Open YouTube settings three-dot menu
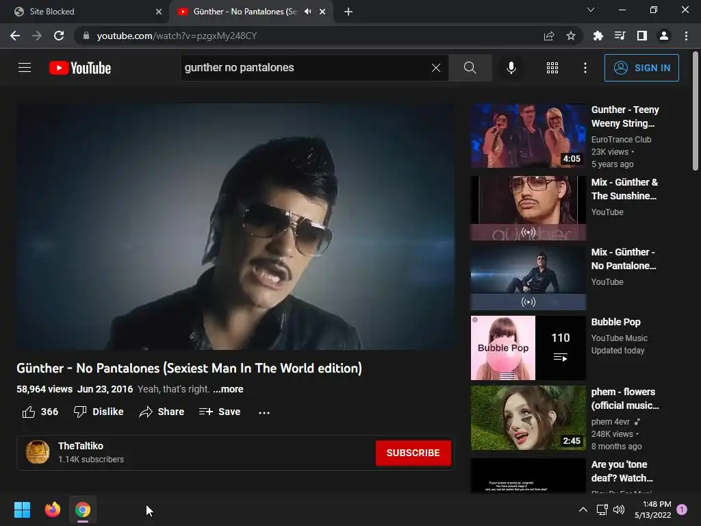The height and width of the screenshot is (526, 701). (x=585, y=68)
